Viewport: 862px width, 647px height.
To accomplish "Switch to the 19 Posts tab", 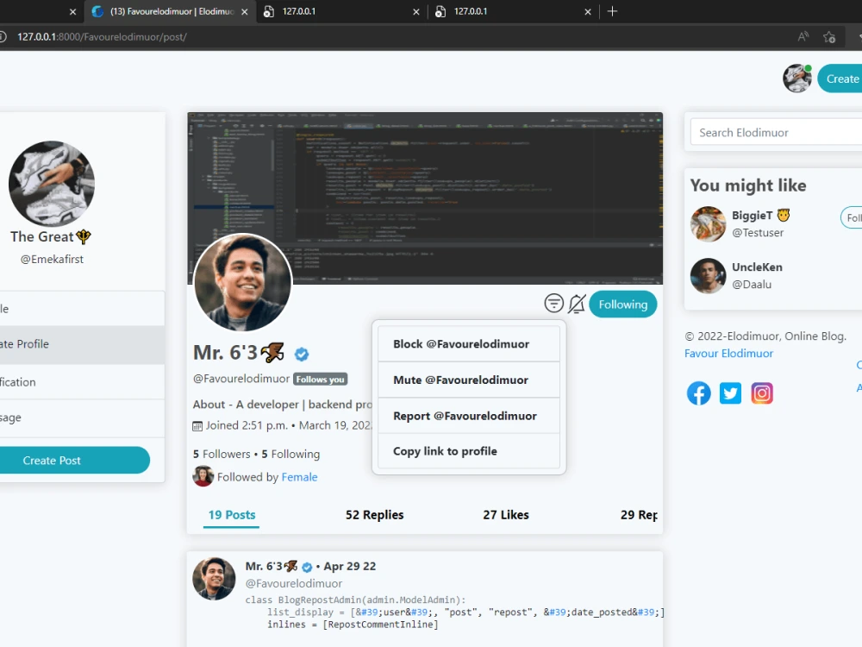I will click(x=231, y=514).
